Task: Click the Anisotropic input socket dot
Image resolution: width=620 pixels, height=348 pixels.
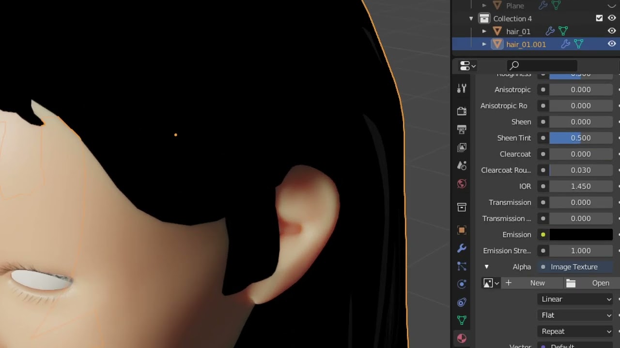Action: pos(543,89)
